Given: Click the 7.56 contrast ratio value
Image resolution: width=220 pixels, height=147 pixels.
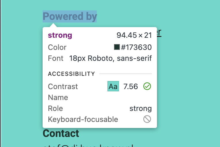Looking at the screenshot, I should point(131,86).
